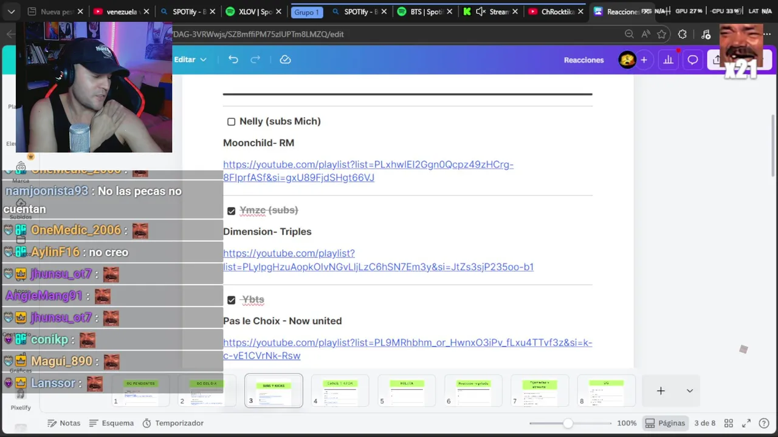Close the ChRocktikal YouTube tab
This screenshot has height=437, width=778.
click(580, 12)
